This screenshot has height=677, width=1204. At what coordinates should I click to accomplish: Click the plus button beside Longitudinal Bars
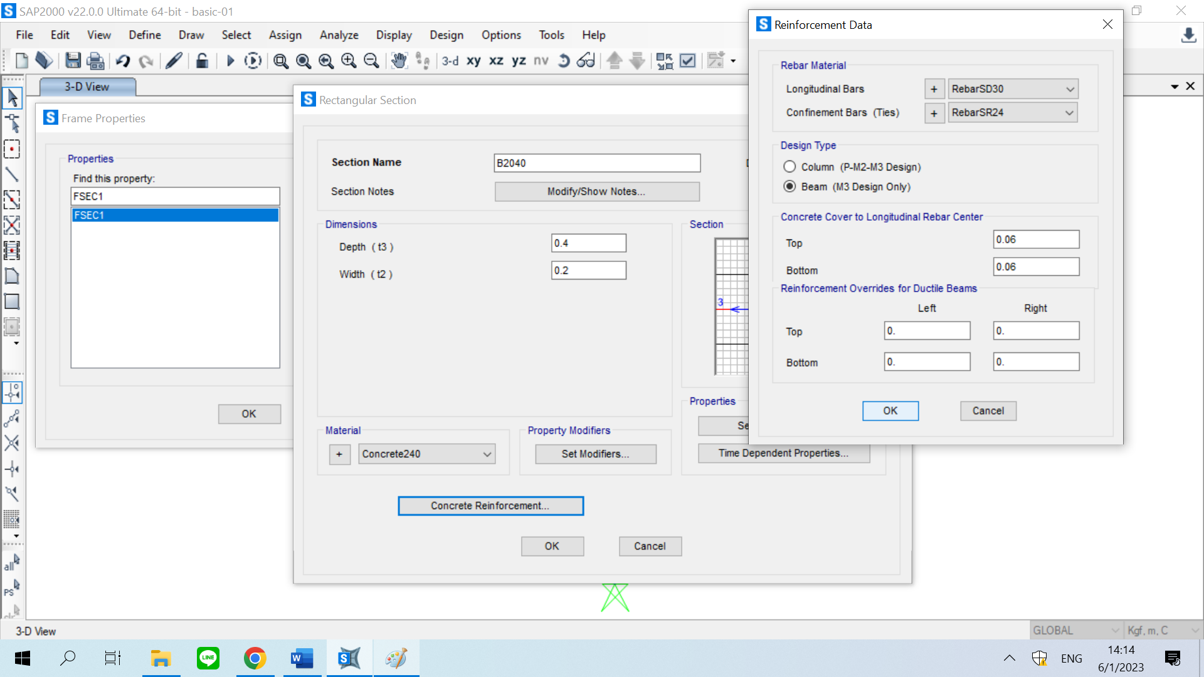[934, 89]
